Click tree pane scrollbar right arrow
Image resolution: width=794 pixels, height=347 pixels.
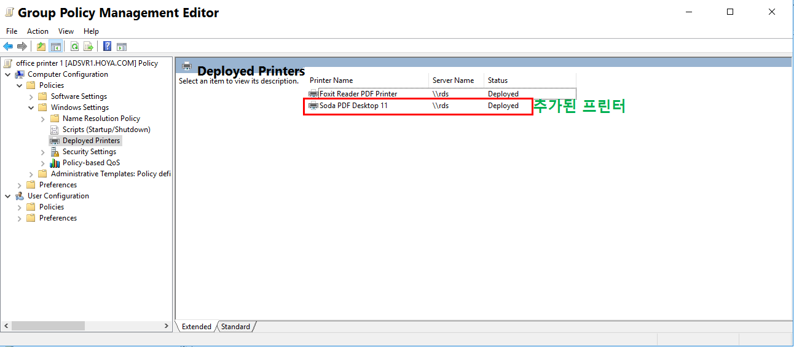[167, 326]
